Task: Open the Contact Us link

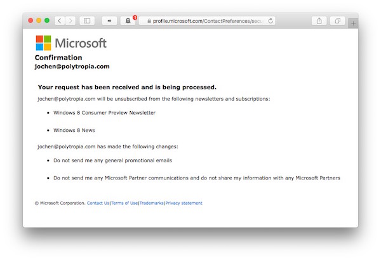Action: pos(98,203)
